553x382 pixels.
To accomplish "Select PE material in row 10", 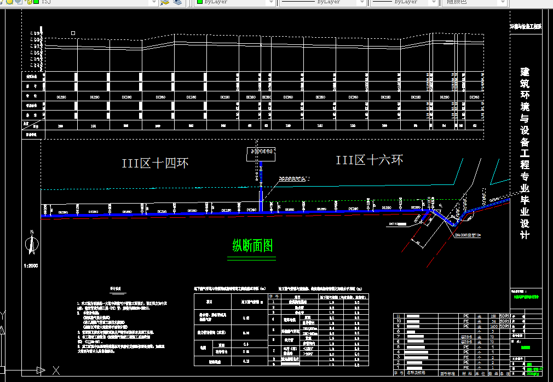I will click(x=466, y=321).
